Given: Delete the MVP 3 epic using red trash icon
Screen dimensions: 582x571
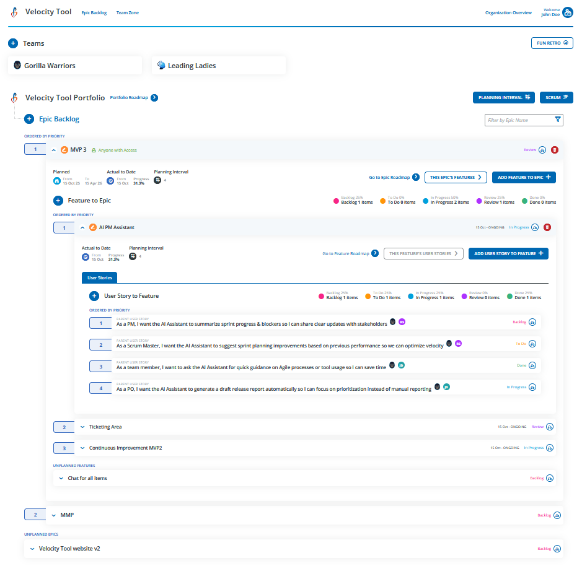Looking at the screenshot, I should click(555, 150).
